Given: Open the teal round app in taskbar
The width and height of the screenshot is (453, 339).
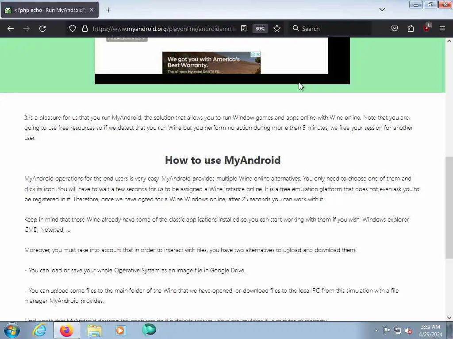Looking at the screenshot, I should click(149, 329).
